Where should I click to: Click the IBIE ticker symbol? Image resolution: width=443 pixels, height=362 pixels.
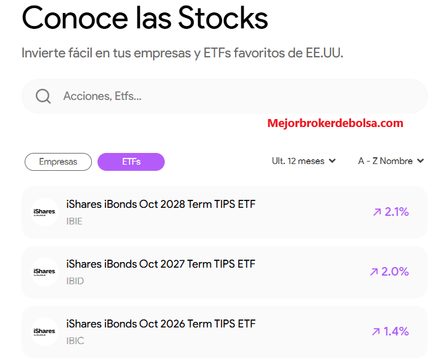74,221
